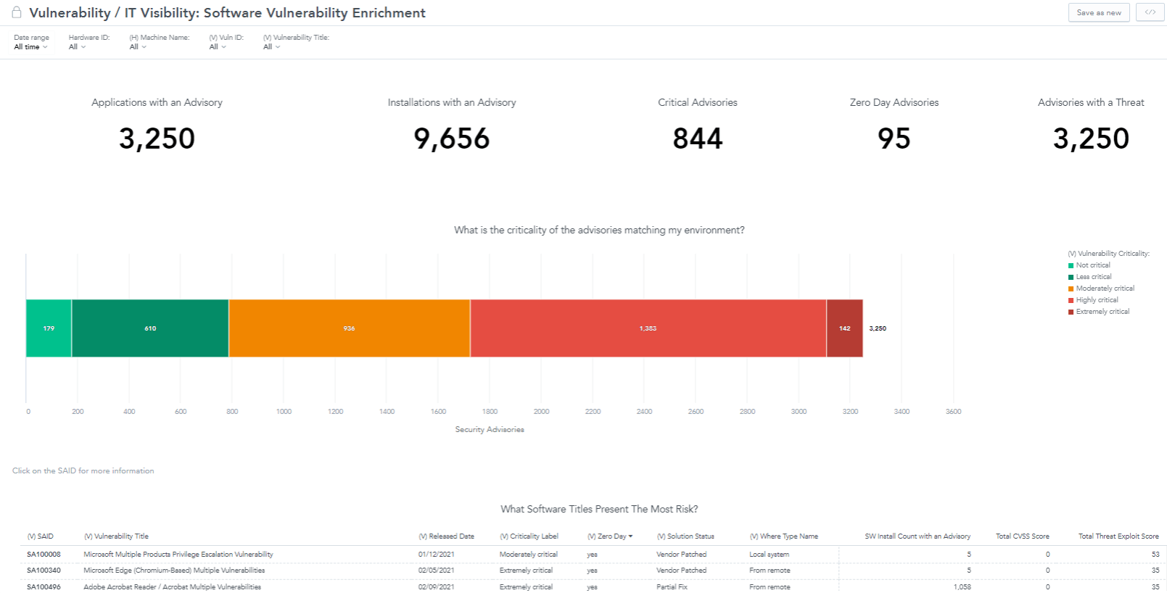Toggle the Not critical legend entry

point(1092,265)
